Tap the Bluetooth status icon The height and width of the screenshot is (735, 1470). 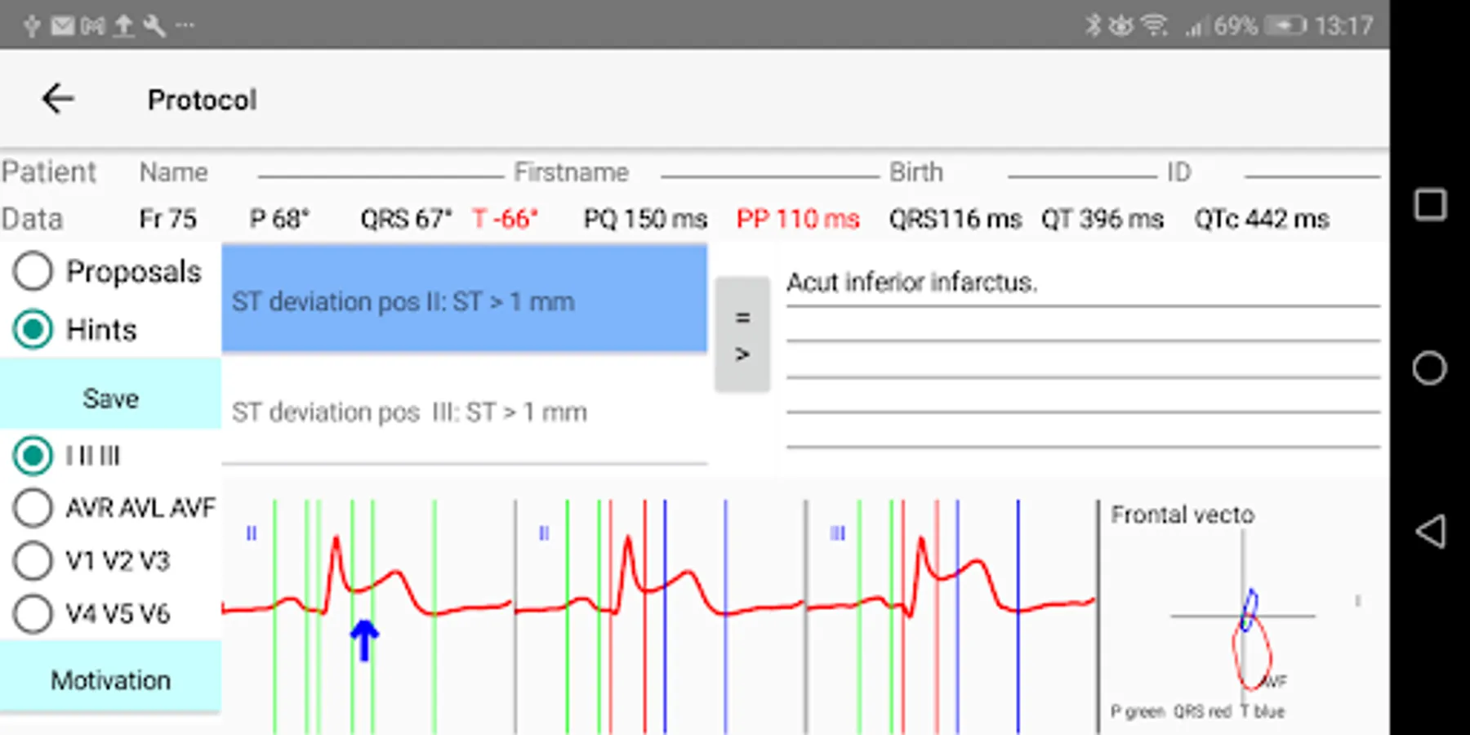coord(1093,25)
